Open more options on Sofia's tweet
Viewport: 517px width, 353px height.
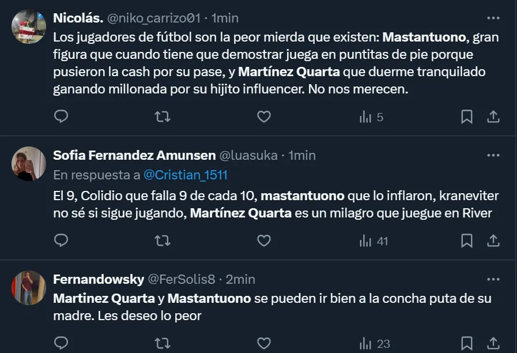click(x=493, y=155)
